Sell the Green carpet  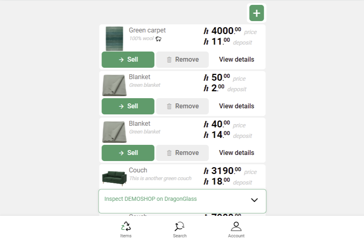click(128, 60)
